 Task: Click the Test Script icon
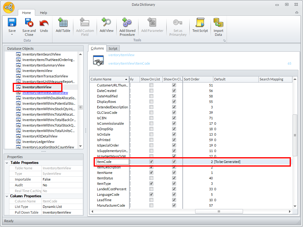tap(200, 23)
